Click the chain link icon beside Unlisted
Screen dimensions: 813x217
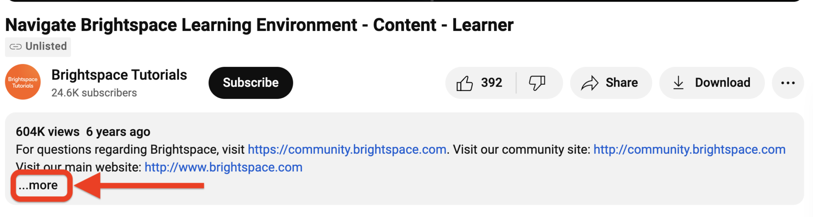pos(15,47)
